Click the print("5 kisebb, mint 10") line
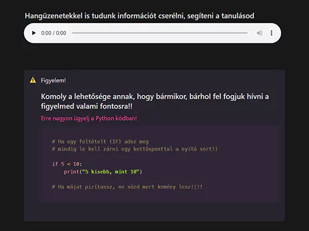Viewport: 309px width, 231px height. [103, 172]
